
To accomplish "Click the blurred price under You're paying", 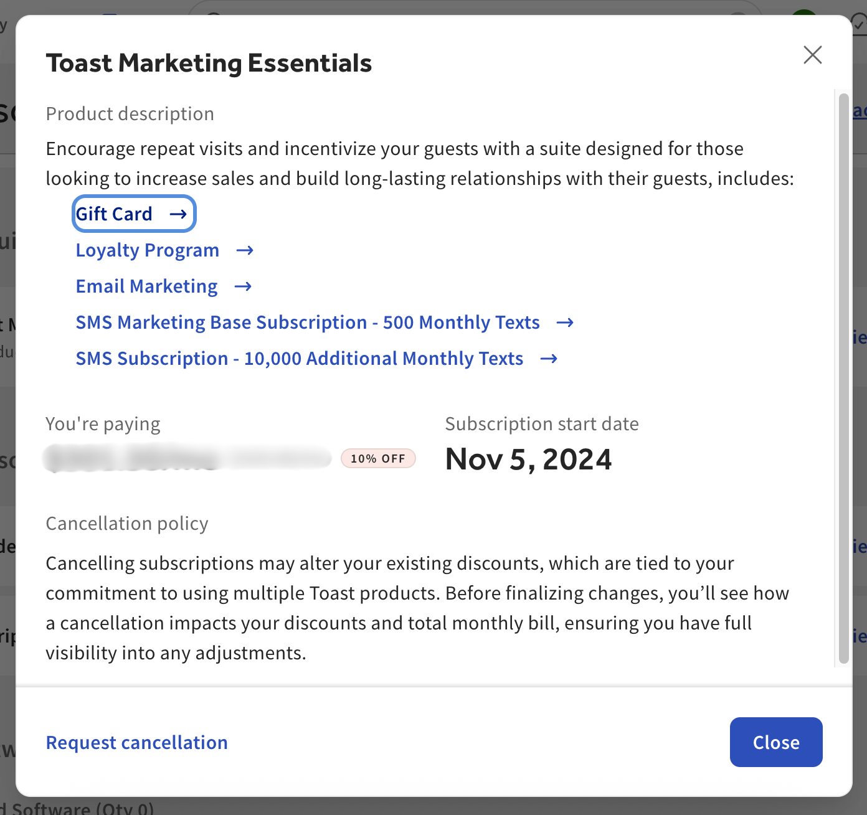I will point(187,459).
